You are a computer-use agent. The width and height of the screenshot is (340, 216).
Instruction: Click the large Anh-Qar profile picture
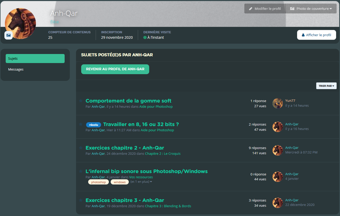(x=20, y=23)
